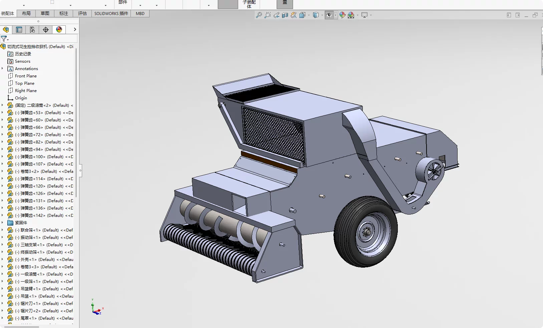This screenshot has width=543, height=328.
Task: Open the Display Style dropdown arrow
Action: point(322,15)
